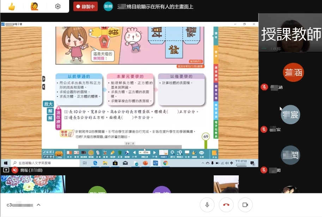Toggle the microphone in the call controls
The width and height of the screenshot is (322, 217).
point(207,205)
